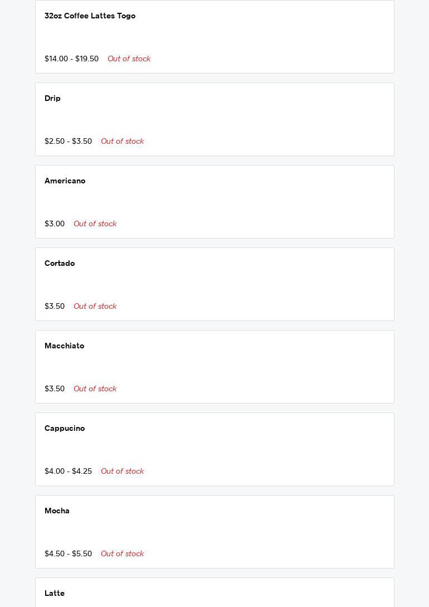Click the $4.50 - $5.50 Mocha price
429x607 pixels.
click(68, 554)
